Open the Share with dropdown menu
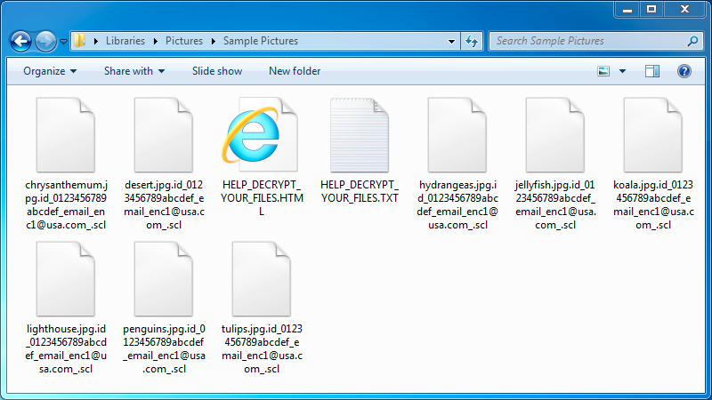Screen dimensions: 712x400 [134, 71]
